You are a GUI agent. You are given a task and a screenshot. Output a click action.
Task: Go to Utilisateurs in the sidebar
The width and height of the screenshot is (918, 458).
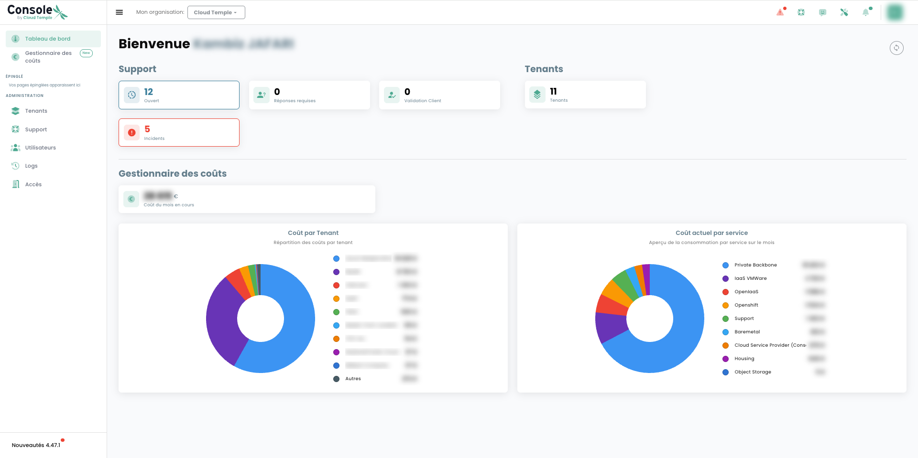point(40,148)
